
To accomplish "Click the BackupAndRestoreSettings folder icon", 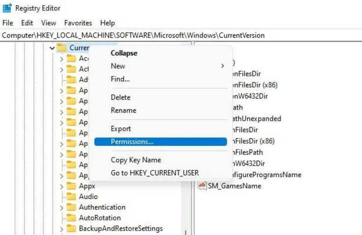I will [x=71, y=228].
